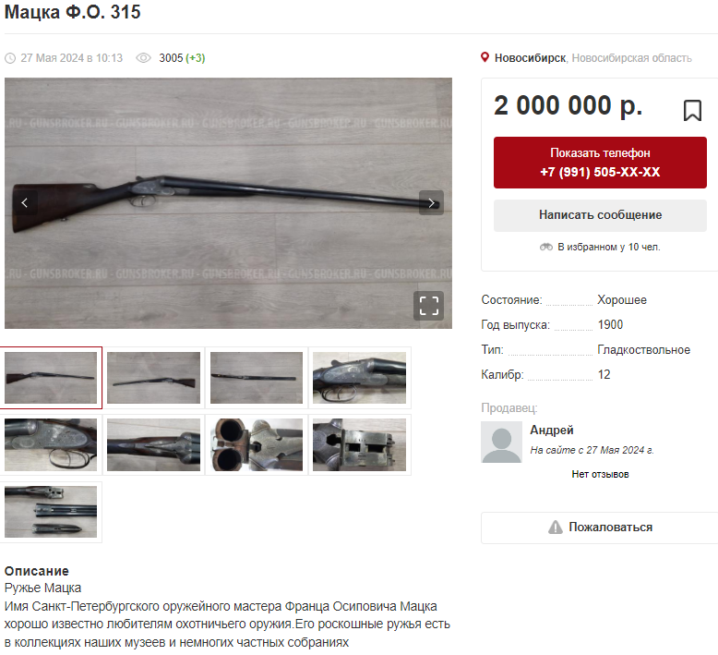
Task: Show previous photo with left arrow
Action: (25, 203)
